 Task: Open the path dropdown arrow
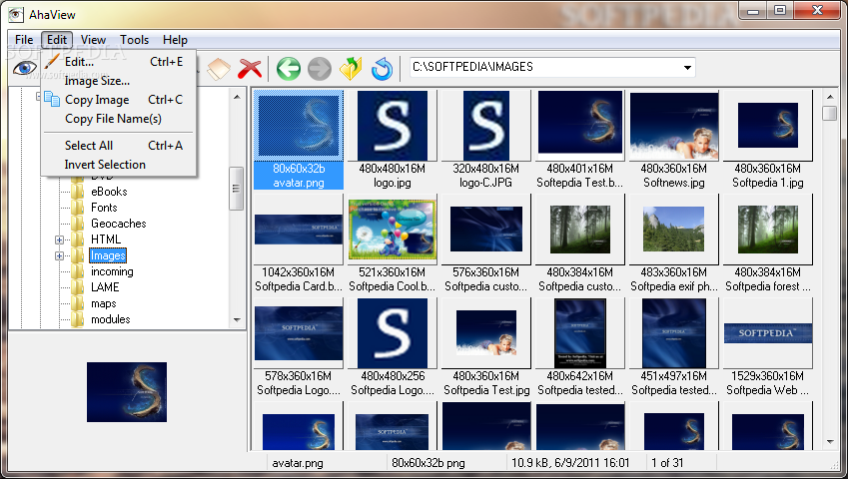tap(687, 68)
